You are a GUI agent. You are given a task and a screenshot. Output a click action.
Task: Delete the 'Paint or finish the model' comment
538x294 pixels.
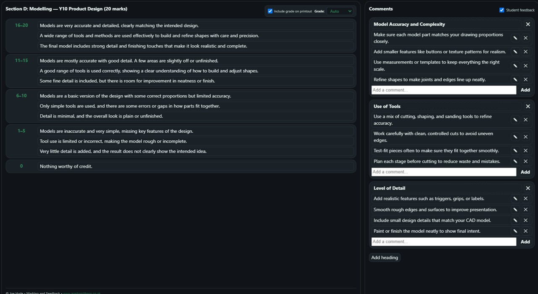[525, 231]
